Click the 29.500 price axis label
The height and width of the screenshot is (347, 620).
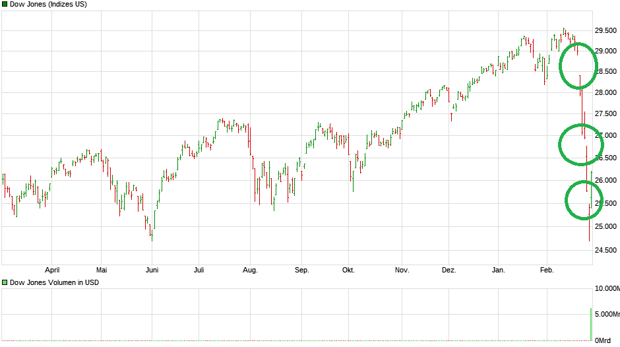(x=606, y=30)
